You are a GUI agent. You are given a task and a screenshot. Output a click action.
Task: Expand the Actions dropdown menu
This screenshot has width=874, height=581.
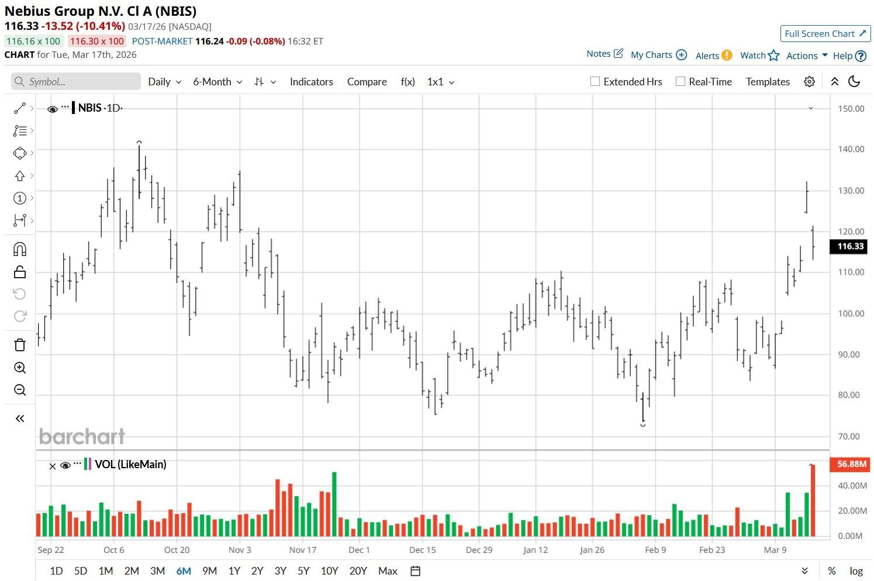click(807, 56)
